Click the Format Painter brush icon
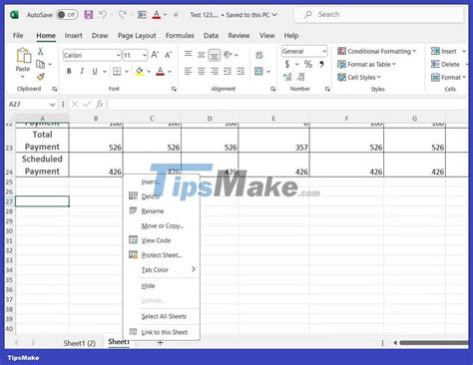The width and height of the screenshot is (473, 365). pos(40,77)
